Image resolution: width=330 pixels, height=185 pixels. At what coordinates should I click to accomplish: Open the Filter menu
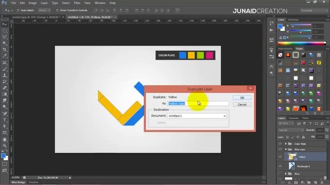click(x=77, y=3)
